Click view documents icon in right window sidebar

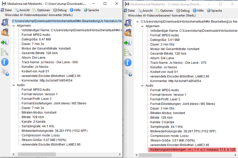click(x=128, y=72)
